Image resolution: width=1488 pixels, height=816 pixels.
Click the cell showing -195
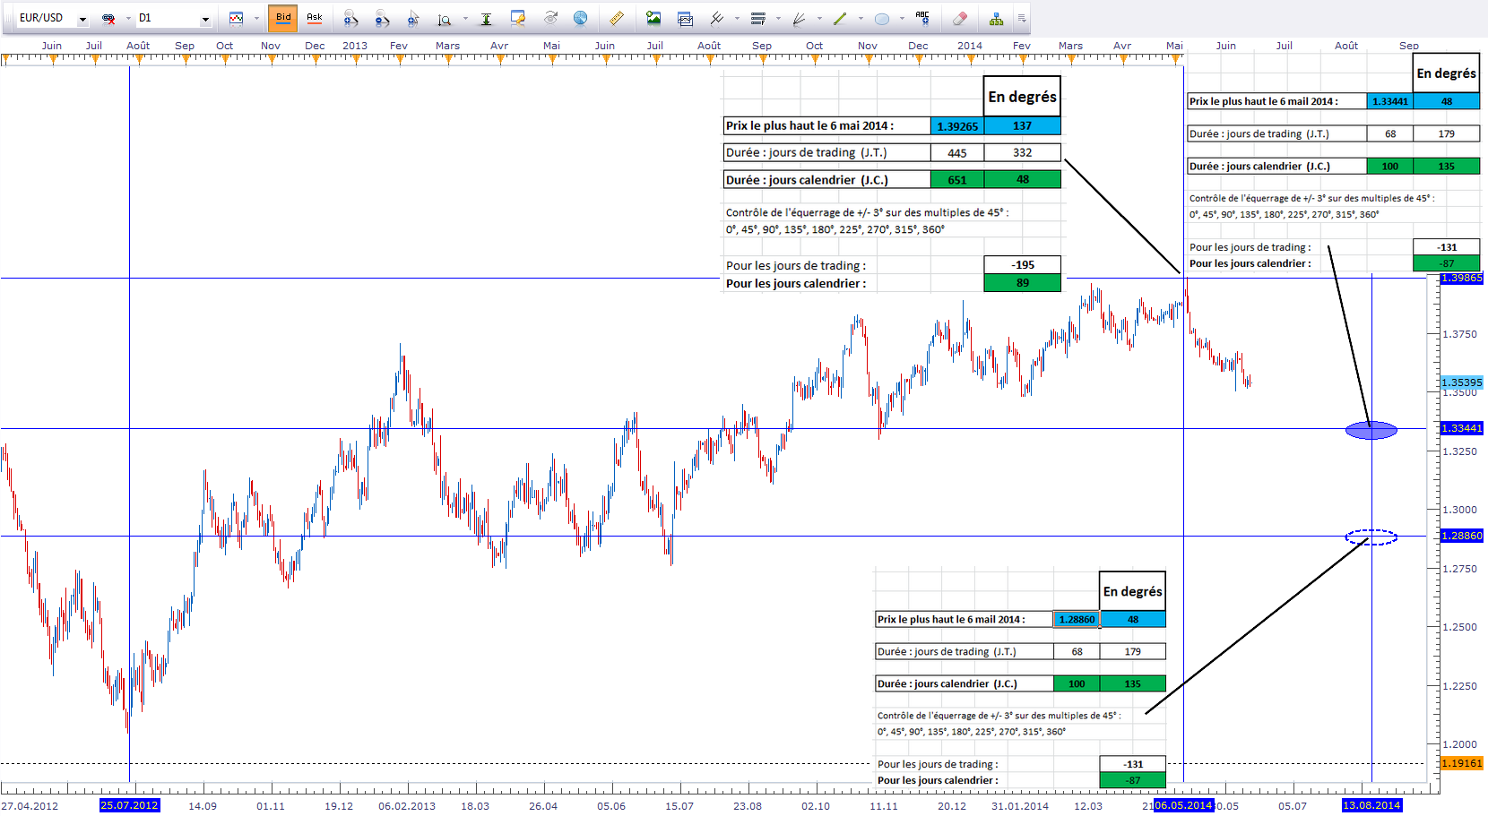1023,265
